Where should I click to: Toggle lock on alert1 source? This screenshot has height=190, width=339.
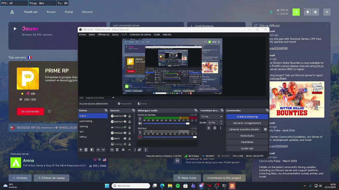tap(130, 138)
